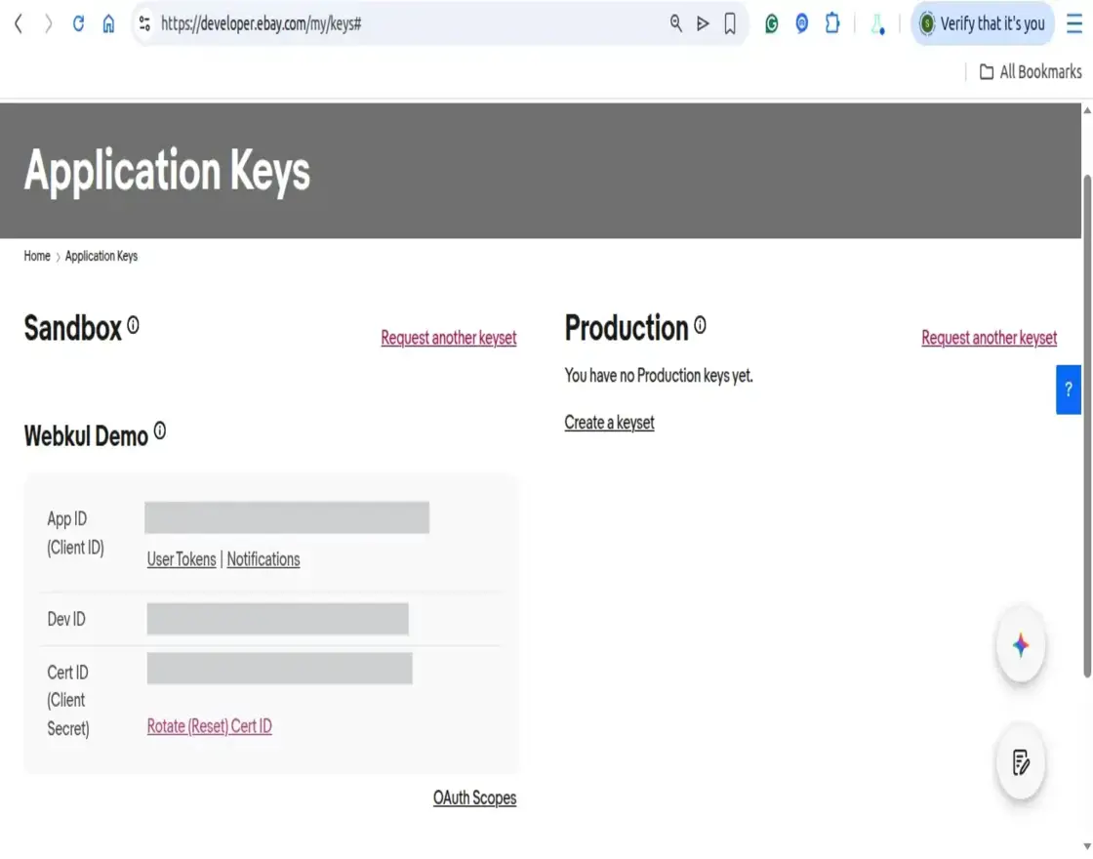
Task: Click the 'Dev ID' label
Action: (x=66, y=619)
